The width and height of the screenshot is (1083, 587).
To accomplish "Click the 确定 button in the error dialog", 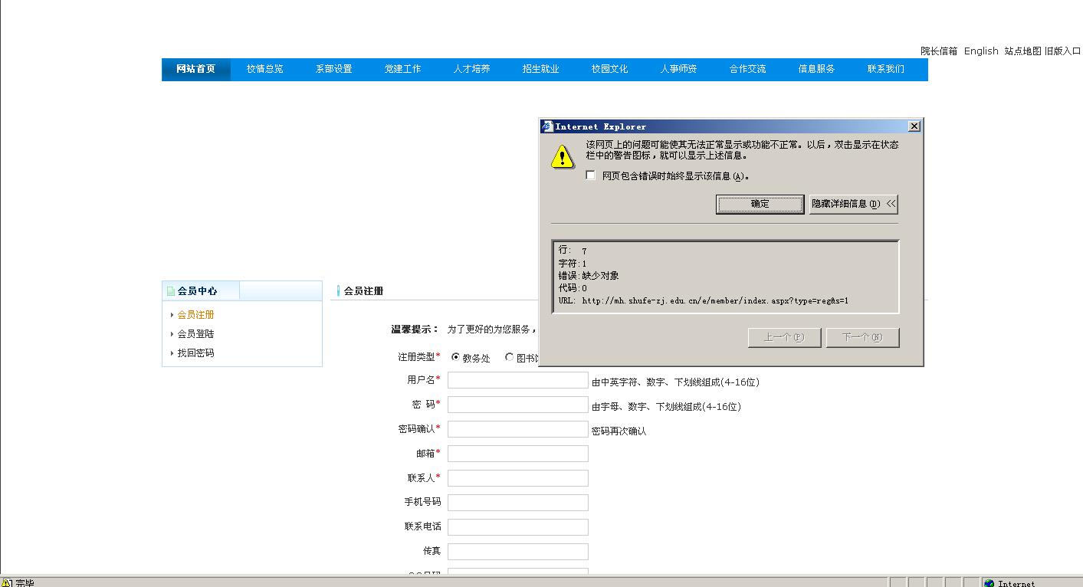I will [x=760, y=204].
